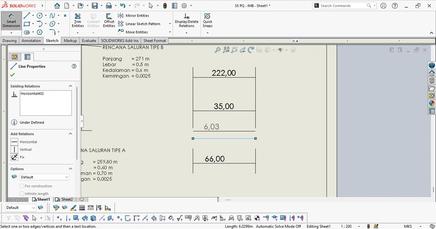Click the Offset Entities tool
436x229 pixels.
109,20
